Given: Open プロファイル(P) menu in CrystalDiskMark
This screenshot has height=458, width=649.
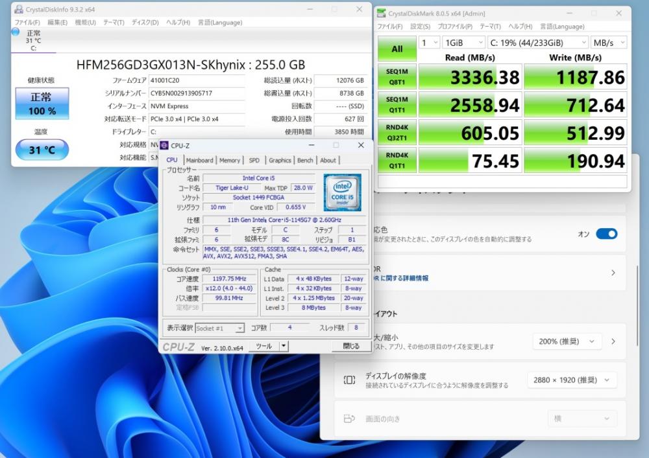Looking at the screenshot, I should tap(455, 27).
